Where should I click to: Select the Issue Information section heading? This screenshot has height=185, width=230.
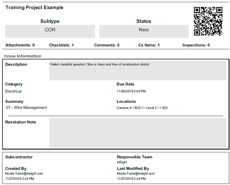23,56
